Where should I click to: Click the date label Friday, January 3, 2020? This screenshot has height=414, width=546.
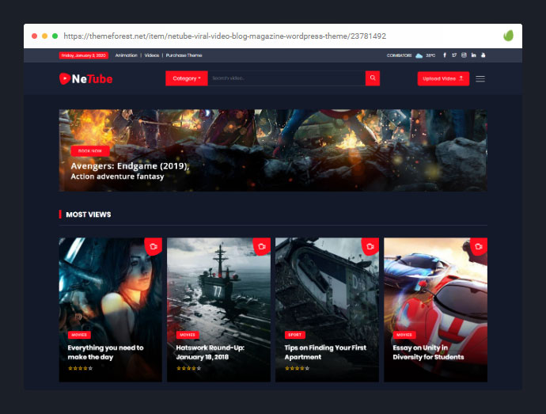click(84, 55)
